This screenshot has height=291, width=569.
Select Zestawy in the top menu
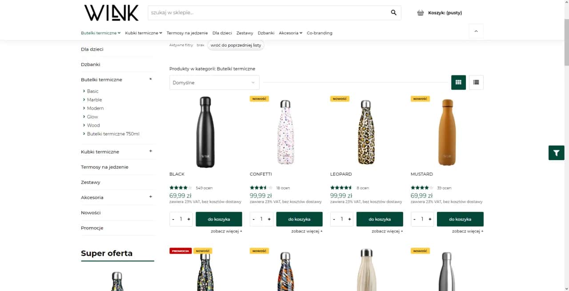point(244,33)
